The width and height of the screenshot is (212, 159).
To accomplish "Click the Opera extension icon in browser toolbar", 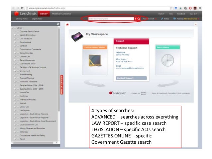I will 190,8.
